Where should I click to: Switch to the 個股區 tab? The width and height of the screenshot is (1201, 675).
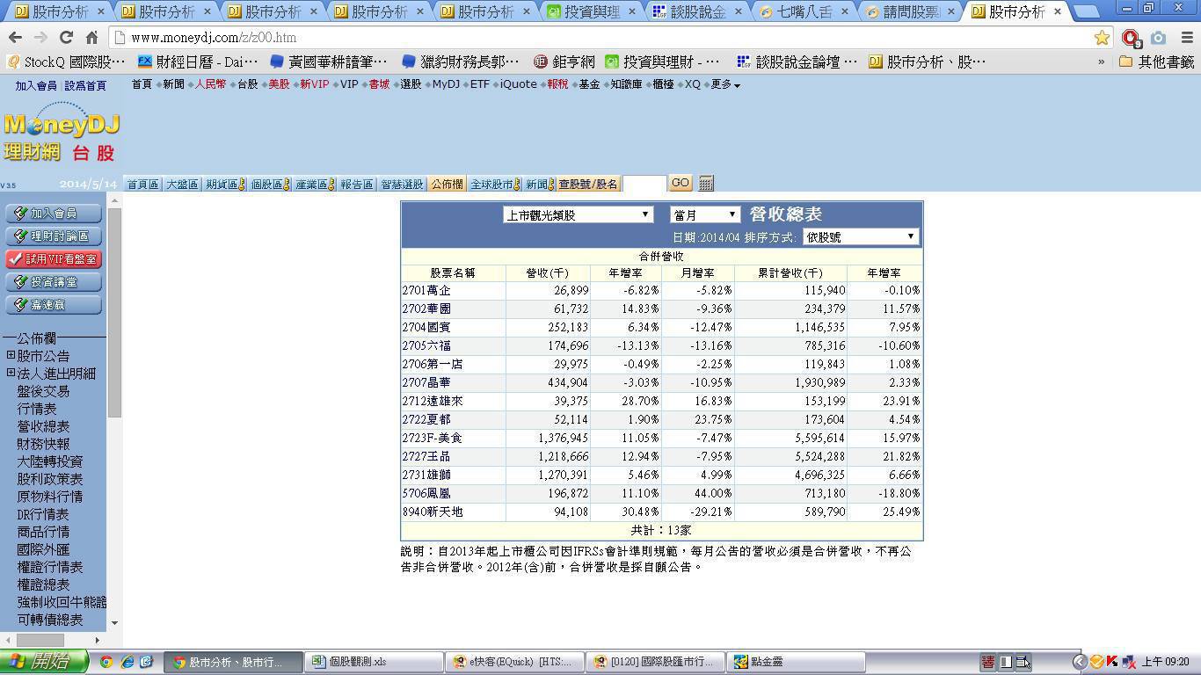(x=270, y=185)
